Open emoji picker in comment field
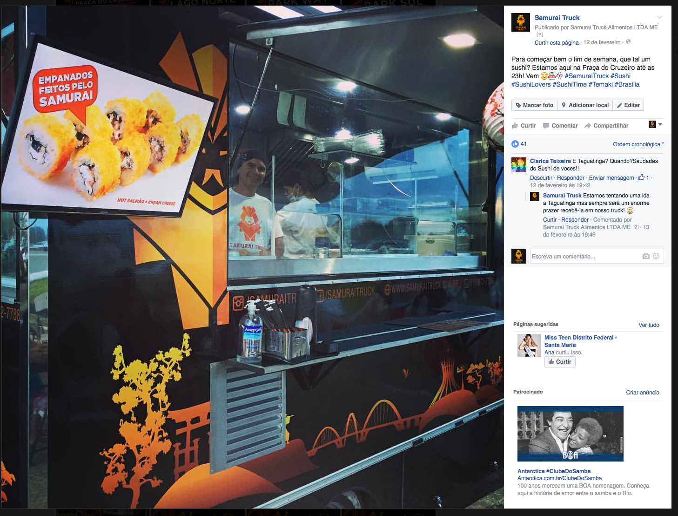Screen dimensions: 678x516 point(656,256)
